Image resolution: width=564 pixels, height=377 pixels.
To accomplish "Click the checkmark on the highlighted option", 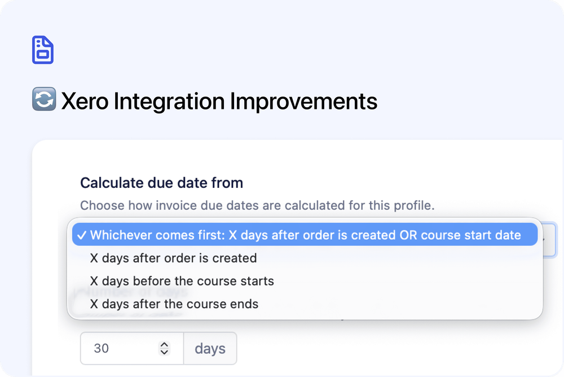I will (x=82, y=235).
